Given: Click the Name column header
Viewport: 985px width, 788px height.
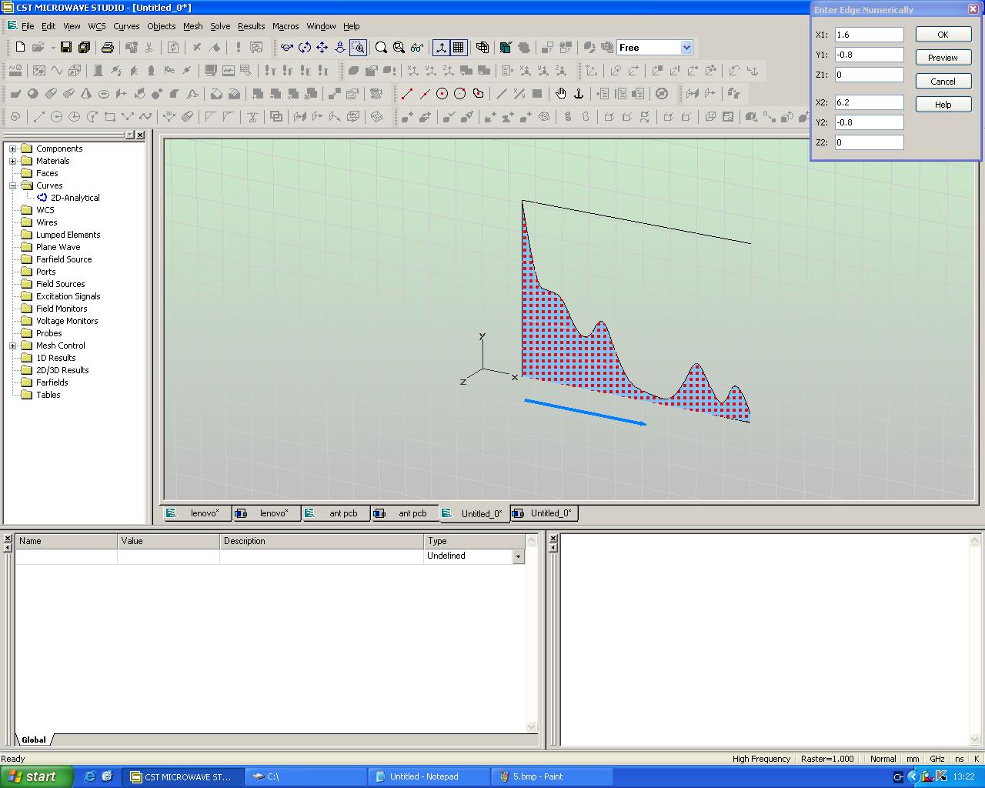Looking at the screenshot, I should click(67, 541).
